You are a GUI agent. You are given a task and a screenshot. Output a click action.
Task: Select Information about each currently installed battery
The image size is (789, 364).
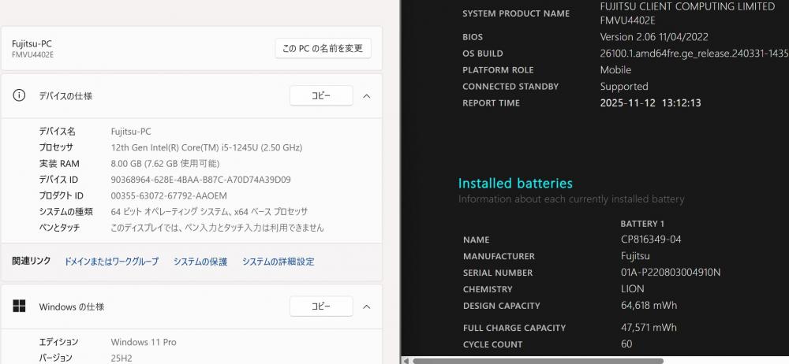point(571,199)
